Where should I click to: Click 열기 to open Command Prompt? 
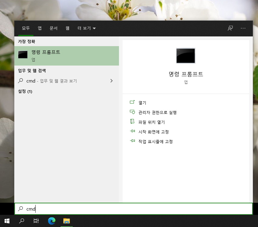tap(142, 103)
